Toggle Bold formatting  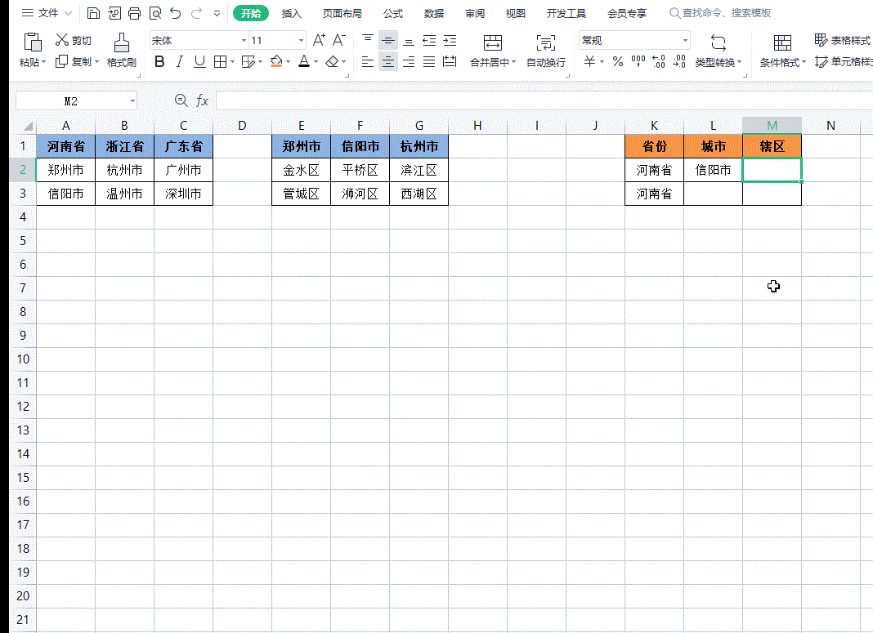(x=159, y=62)
